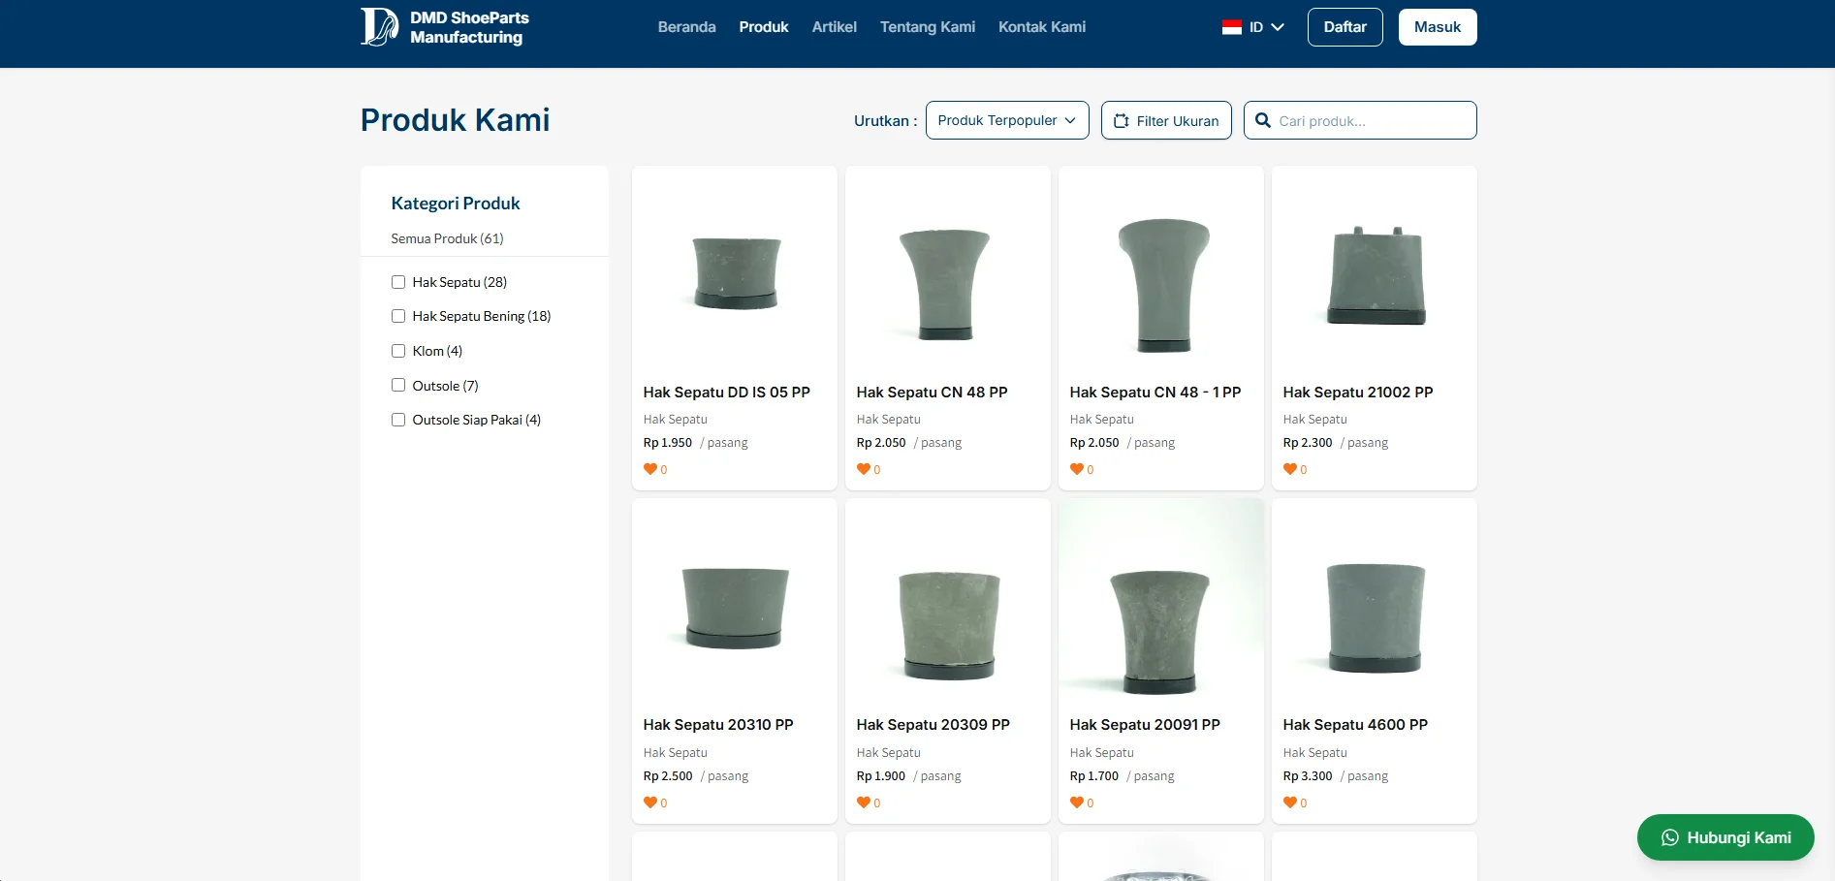This screenshot has height=881, width=1835.
Task: Select Semua Produk (61) link
Action: 447,238
